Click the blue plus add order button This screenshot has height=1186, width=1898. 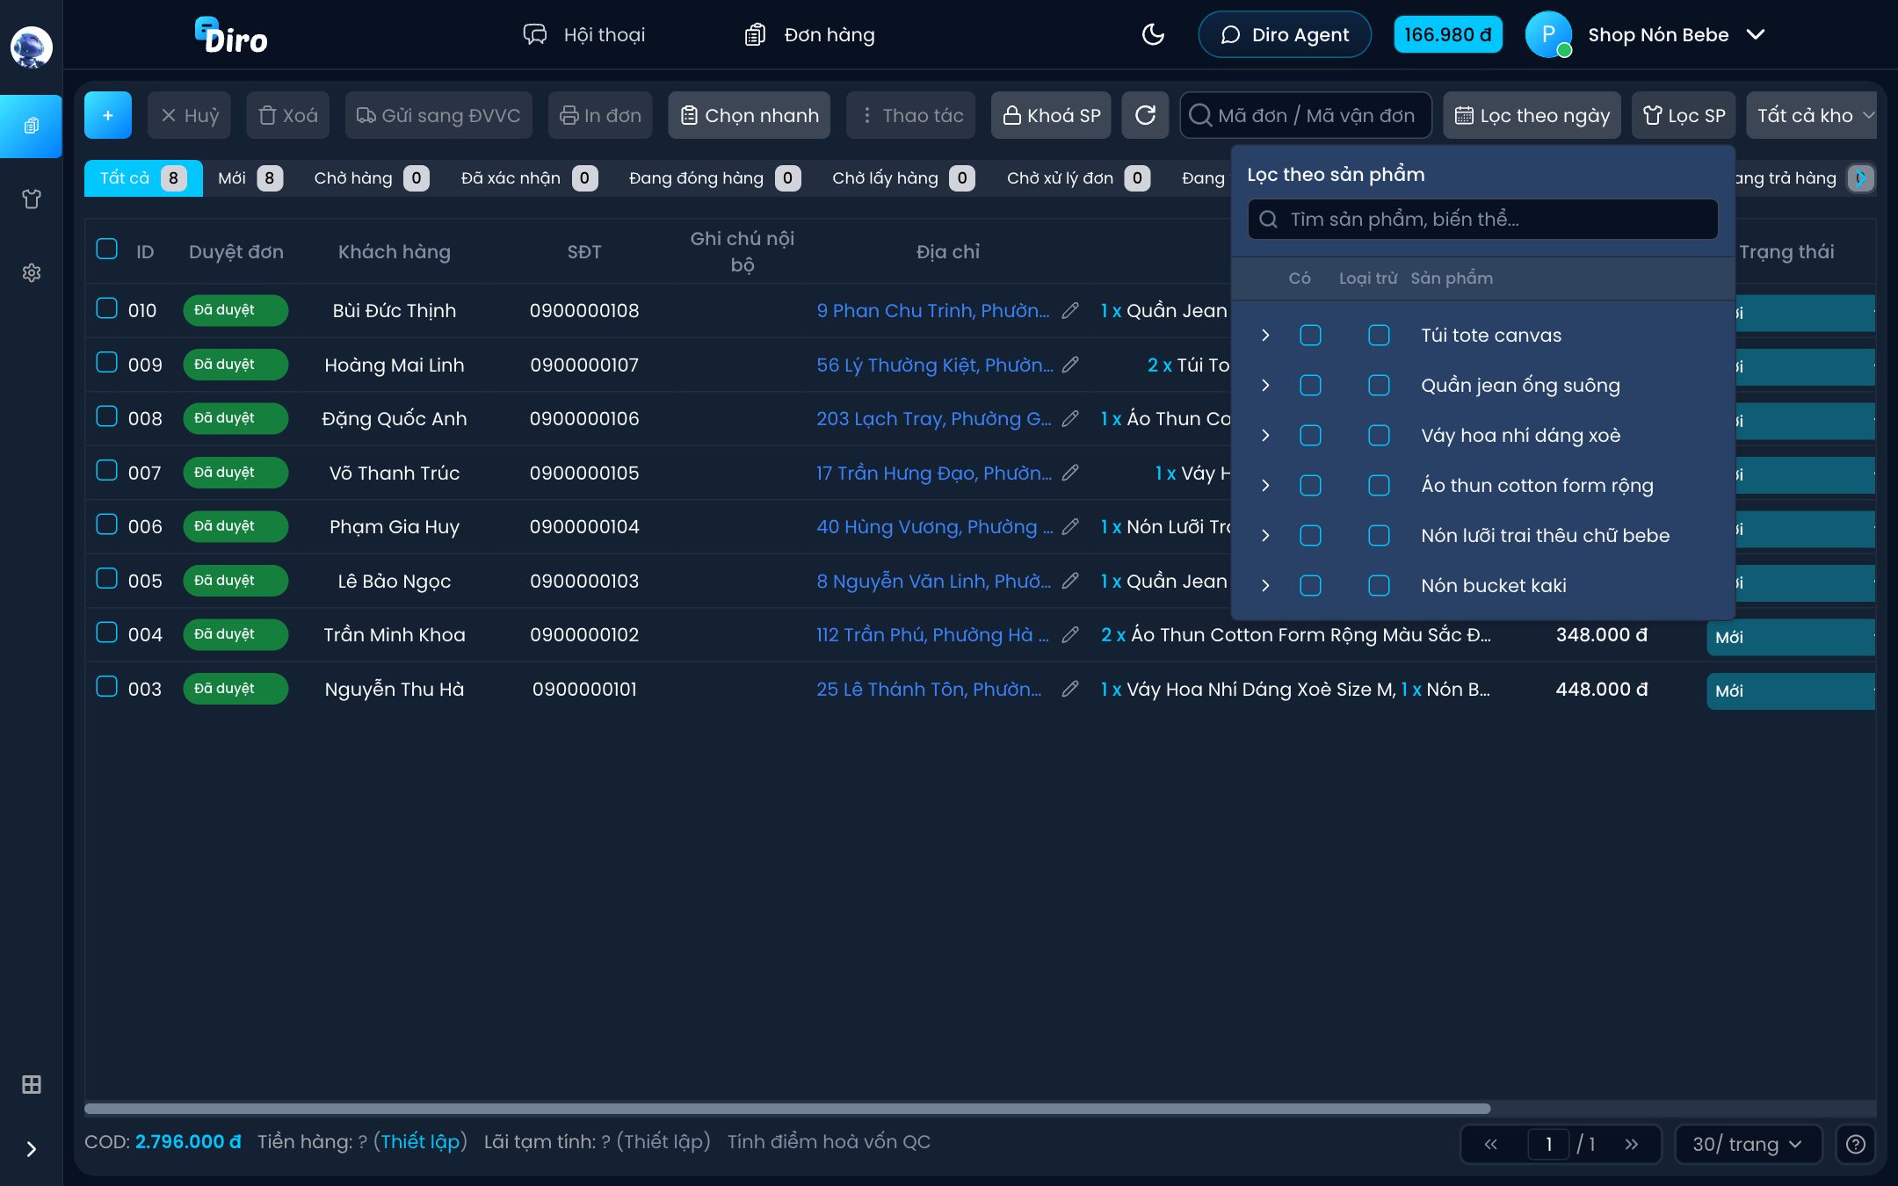coord(108,115)
